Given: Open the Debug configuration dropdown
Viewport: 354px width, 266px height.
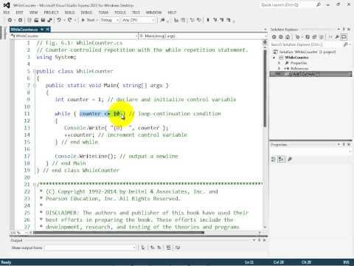Looking at the screenshot, I should 110,20.
